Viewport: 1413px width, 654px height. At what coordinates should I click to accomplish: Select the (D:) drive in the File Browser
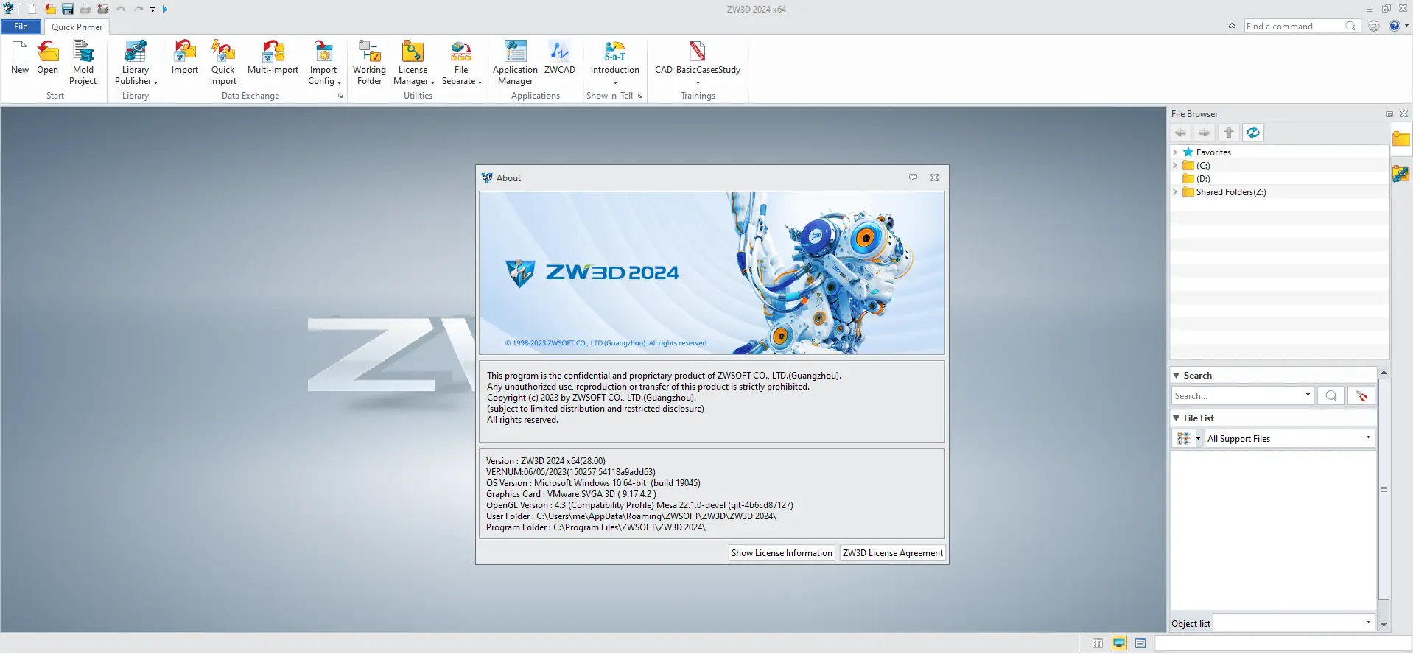coord(1203,179)
